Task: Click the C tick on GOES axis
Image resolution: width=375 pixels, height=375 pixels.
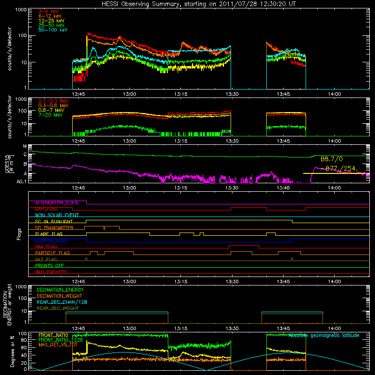Action: tap(25, 155)
